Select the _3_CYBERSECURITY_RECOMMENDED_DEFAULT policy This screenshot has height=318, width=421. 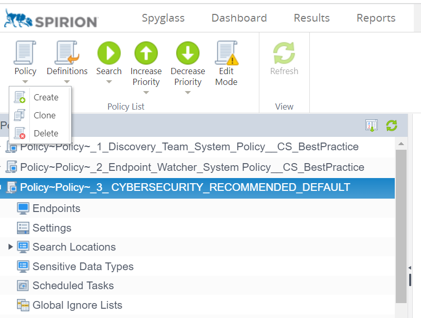click(x=197, y=187)
